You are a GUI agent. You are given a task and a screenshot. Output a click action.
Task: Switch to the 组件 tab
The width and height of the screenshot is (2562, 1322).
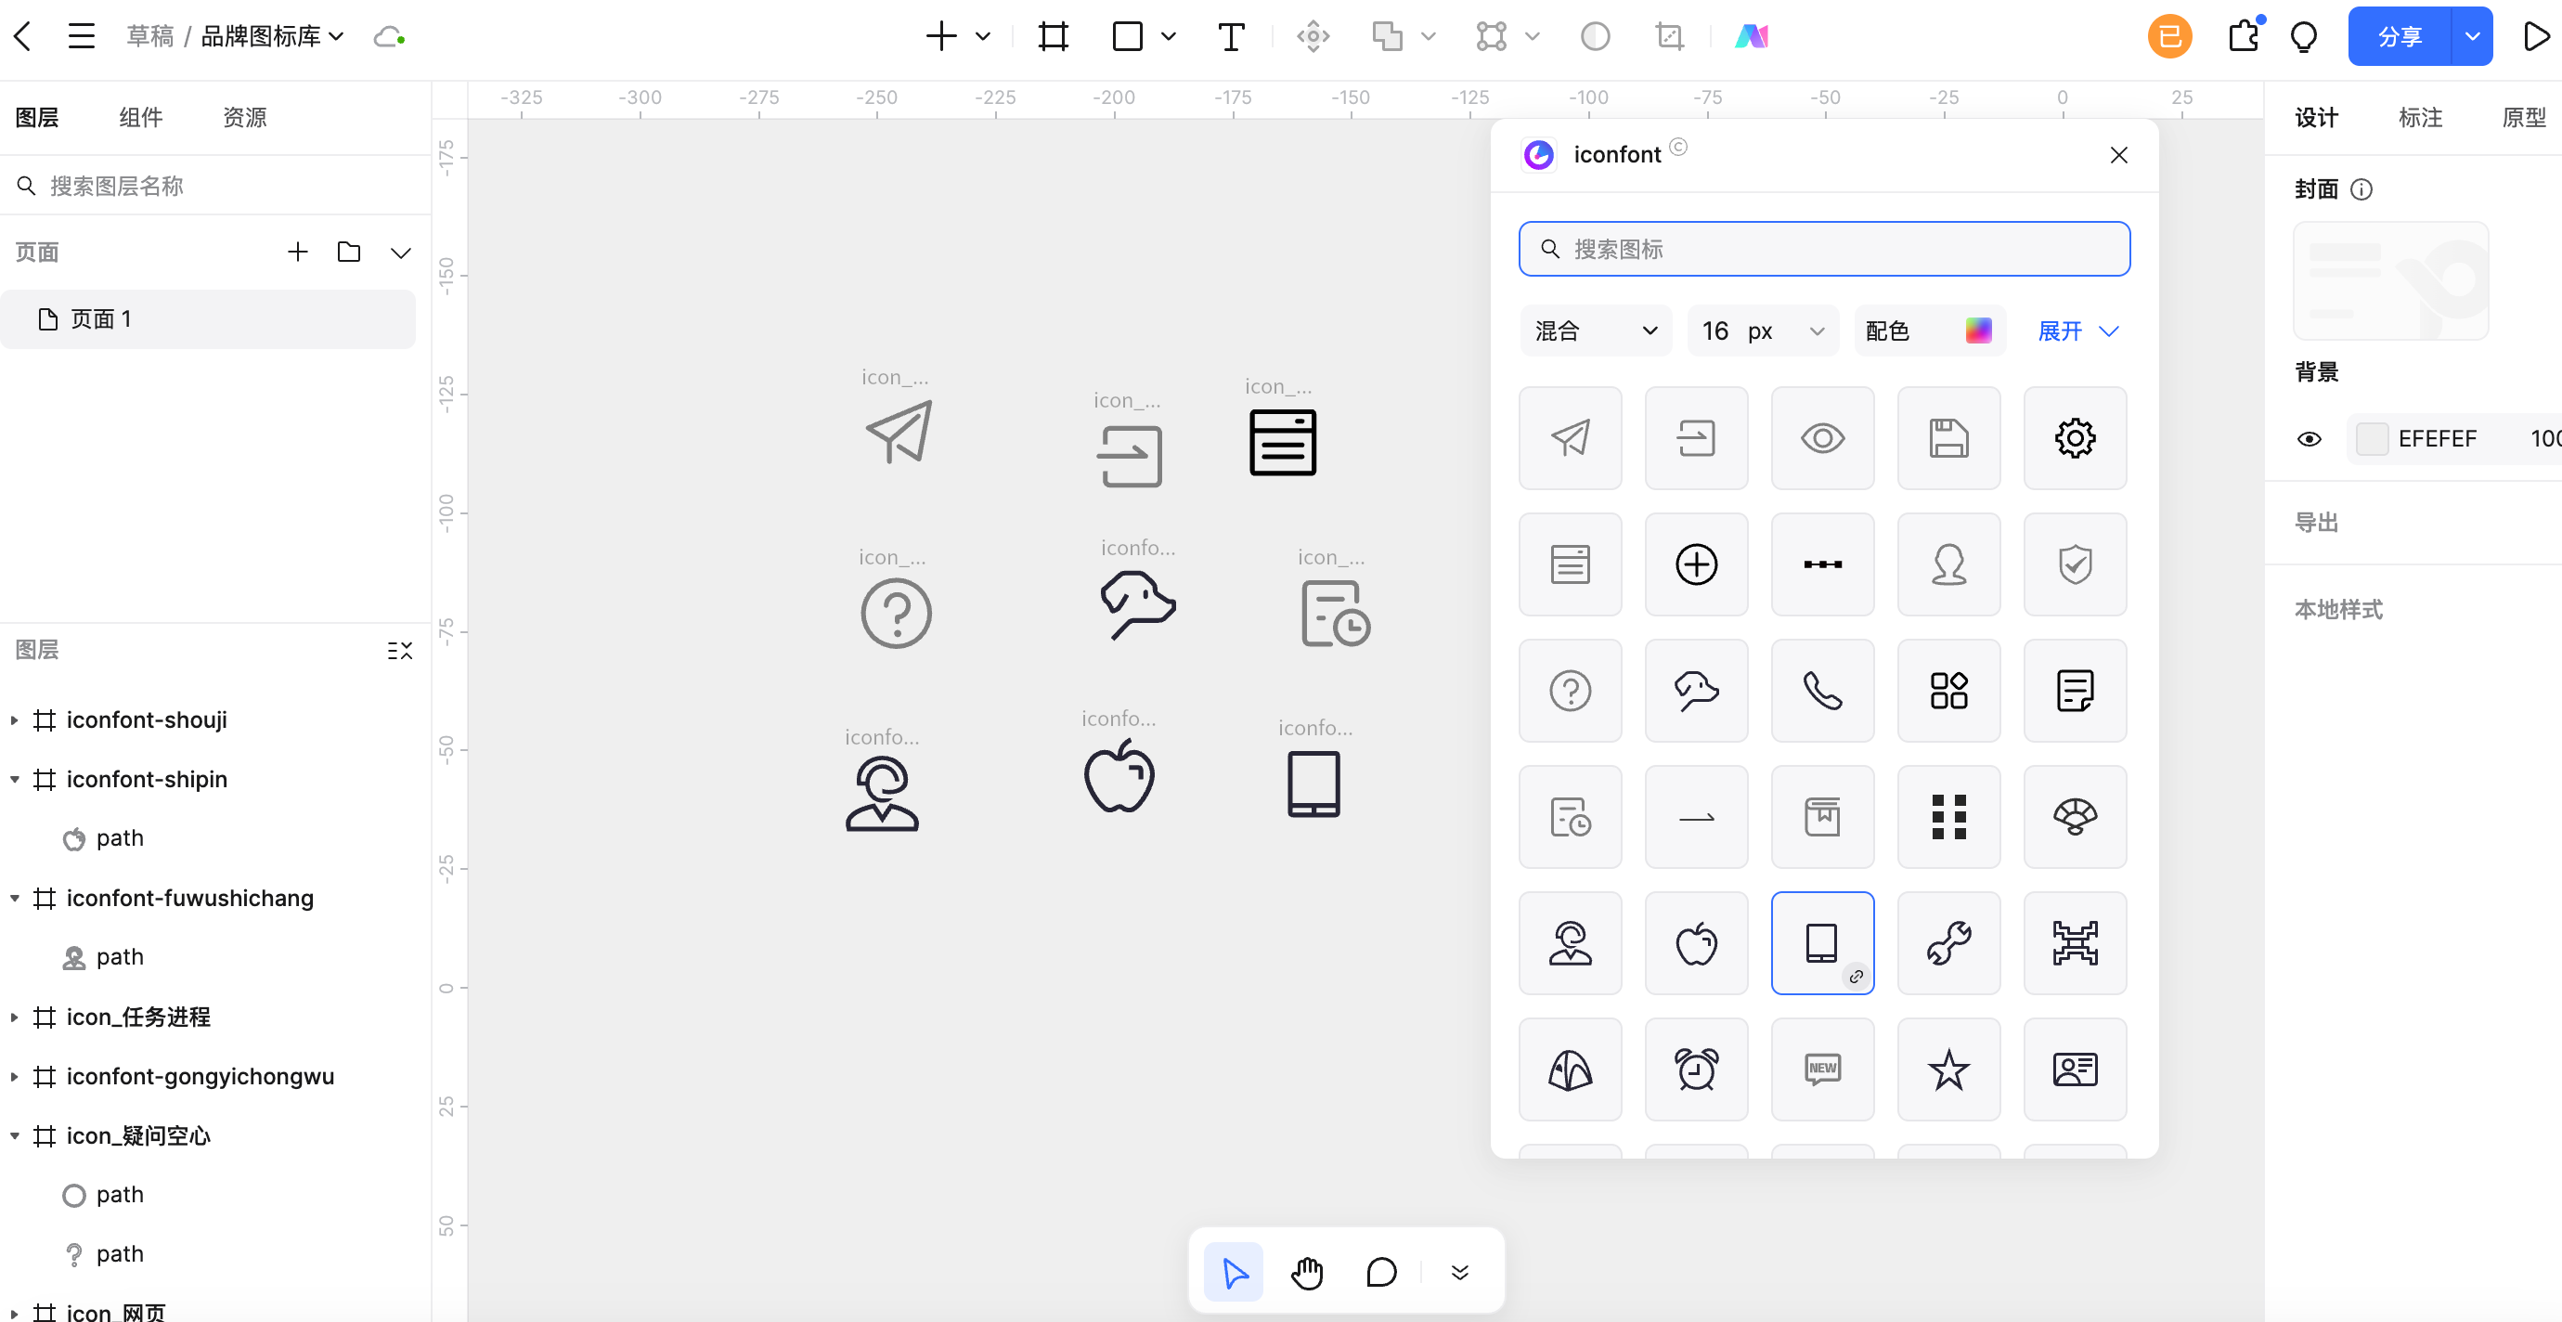click(x=140, y=117)
